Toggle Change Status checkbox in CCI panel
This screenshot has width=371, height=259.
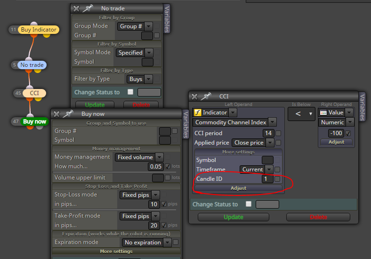(x=249, y=204)
